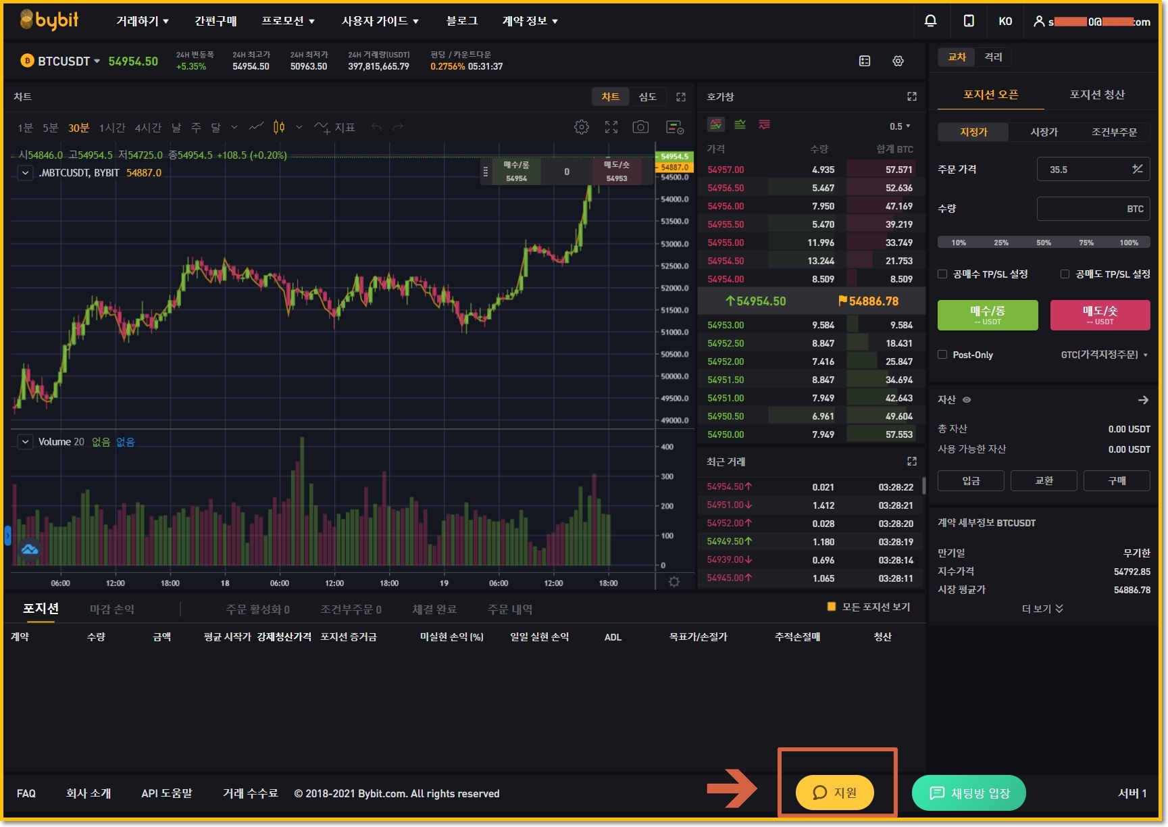Open trading settings gear in ticker bar

898,61
